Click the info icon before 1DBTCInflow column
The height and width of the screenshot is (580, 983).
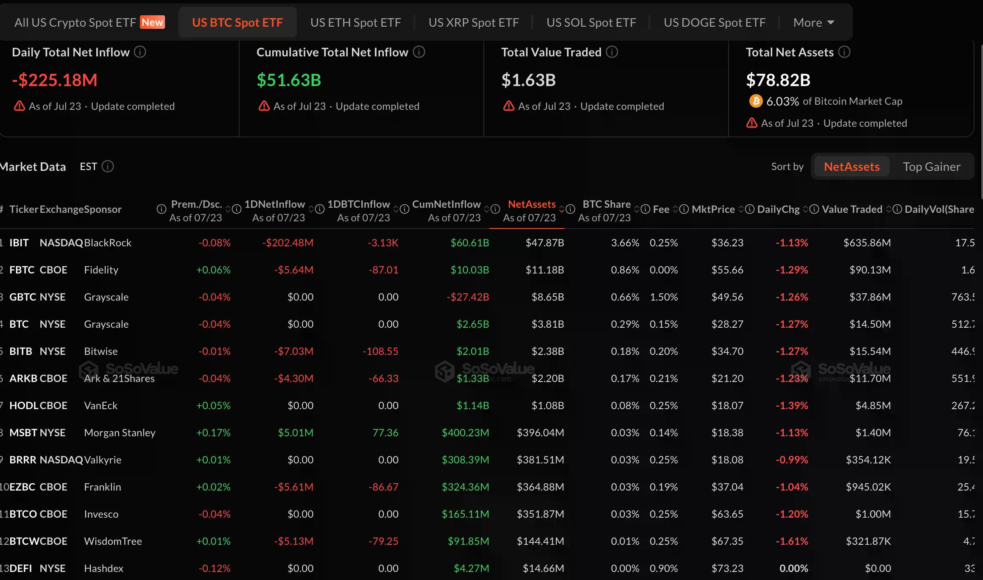point(320,209)
